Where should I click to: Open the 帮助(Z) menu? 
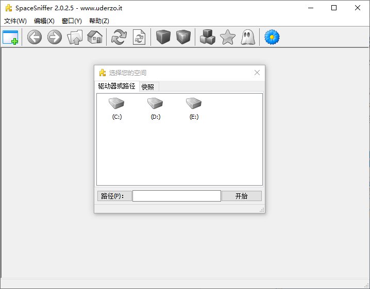pyautogui.click(x=99, y=21)
